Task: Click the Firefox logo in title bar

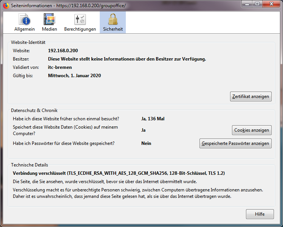Action: (x=6, y=6)
